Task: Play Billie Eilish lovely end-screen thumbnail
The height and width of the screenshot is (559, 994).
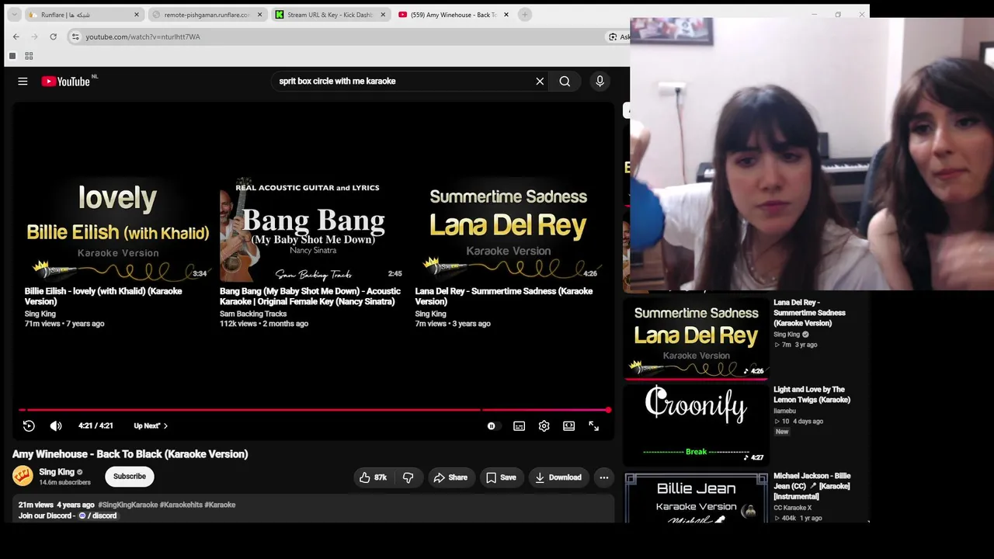Action: pos(118,228)
